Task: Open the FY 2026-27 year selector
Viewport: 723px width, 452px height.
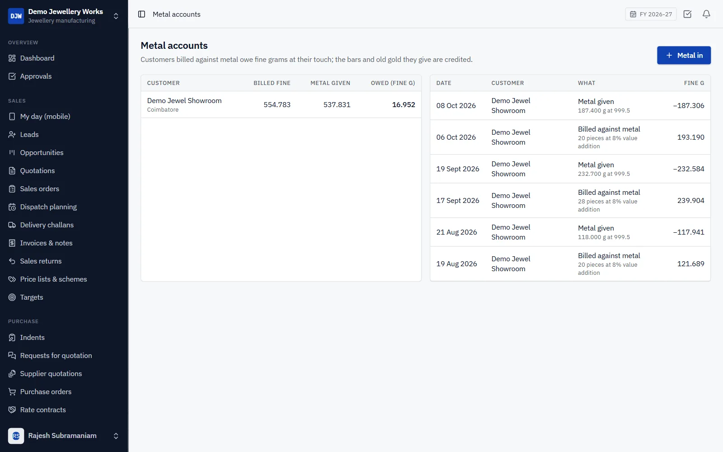Action: click(651, 14)
